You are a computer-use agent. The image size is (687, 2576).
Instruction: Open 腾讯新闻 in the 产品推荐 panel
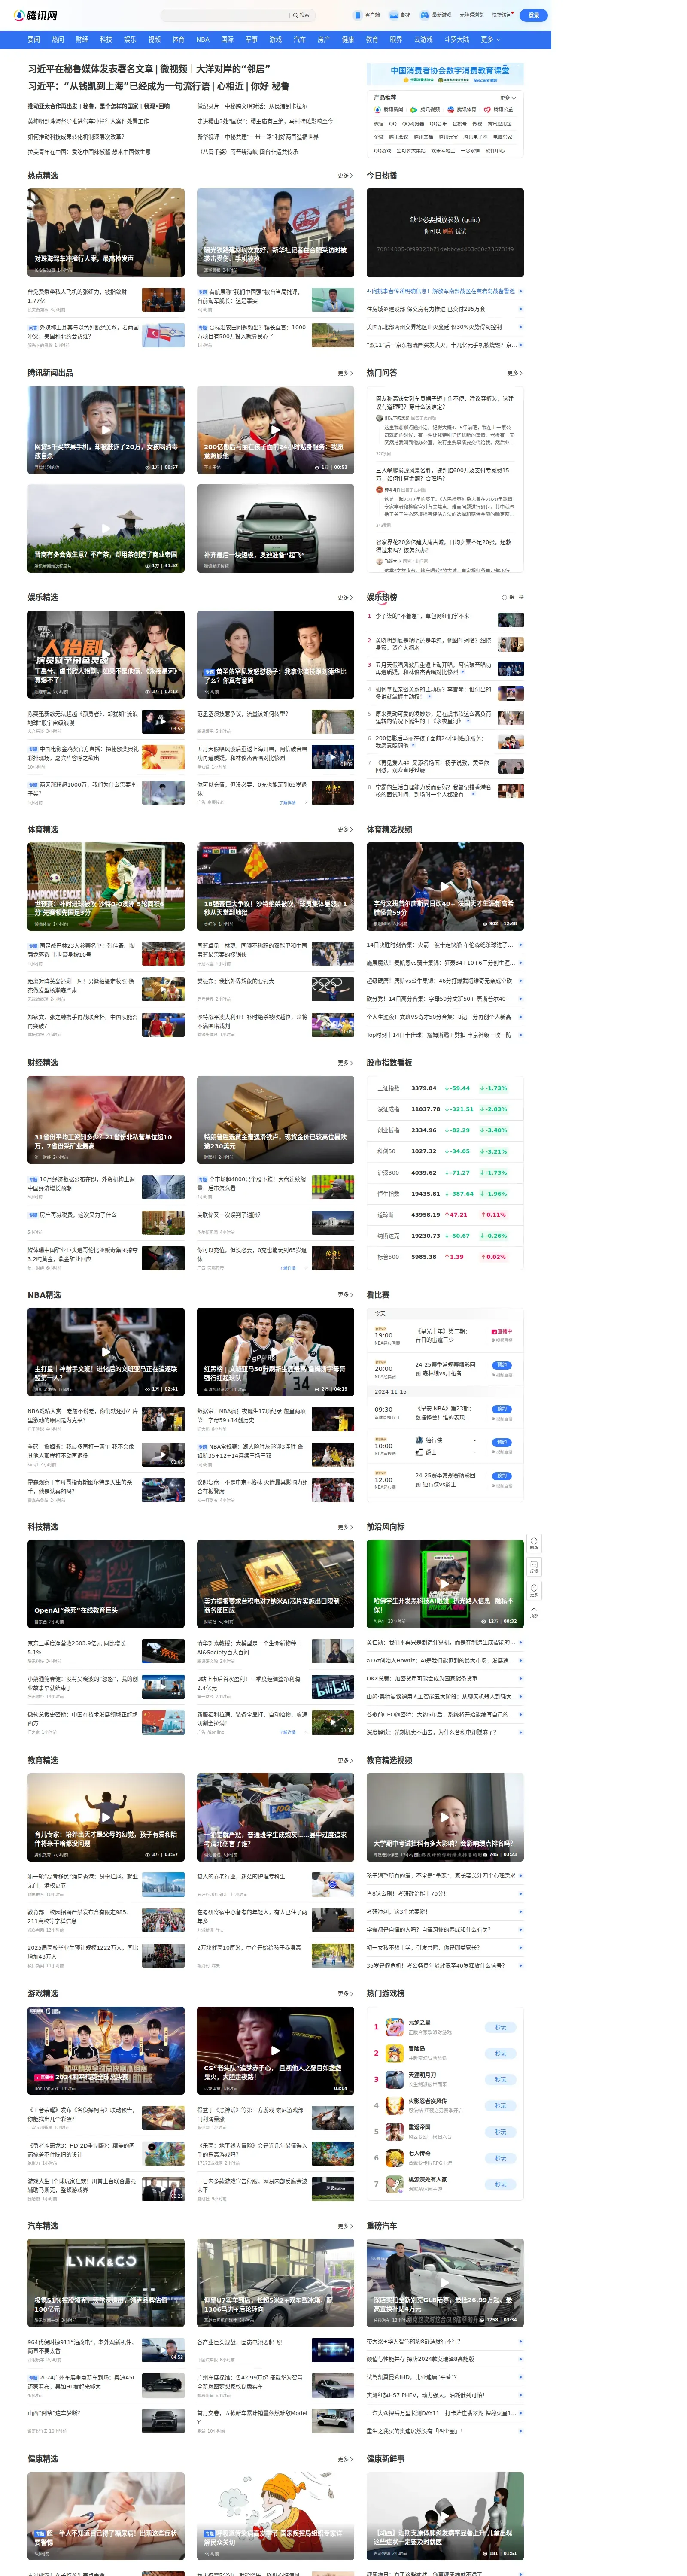[389, 110]
